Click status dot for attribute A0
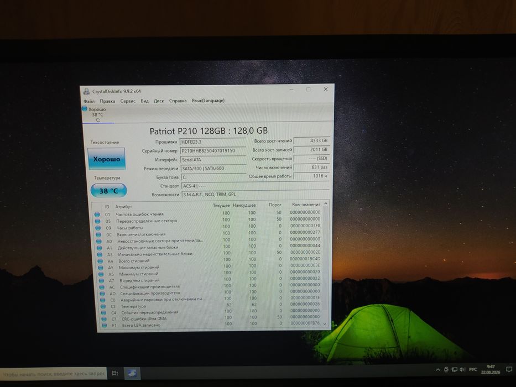The height and width of the screenshot is (387, 516). [x=99, y=241]
